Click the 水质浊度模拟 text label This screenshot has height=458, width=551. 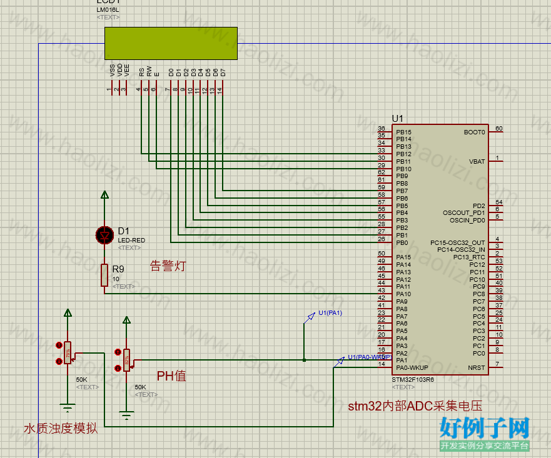click(x=61, y=429)
